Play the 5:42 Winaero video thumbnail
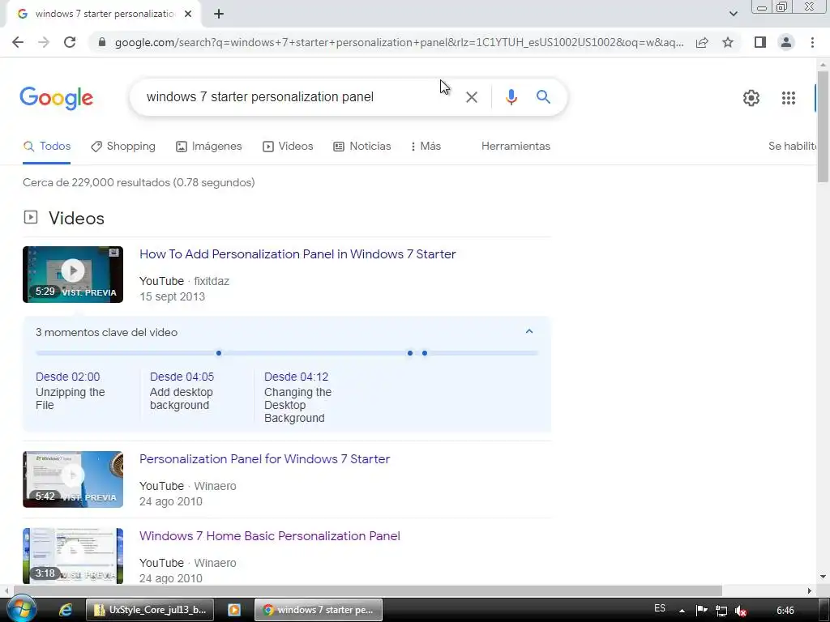 (73, 479)
